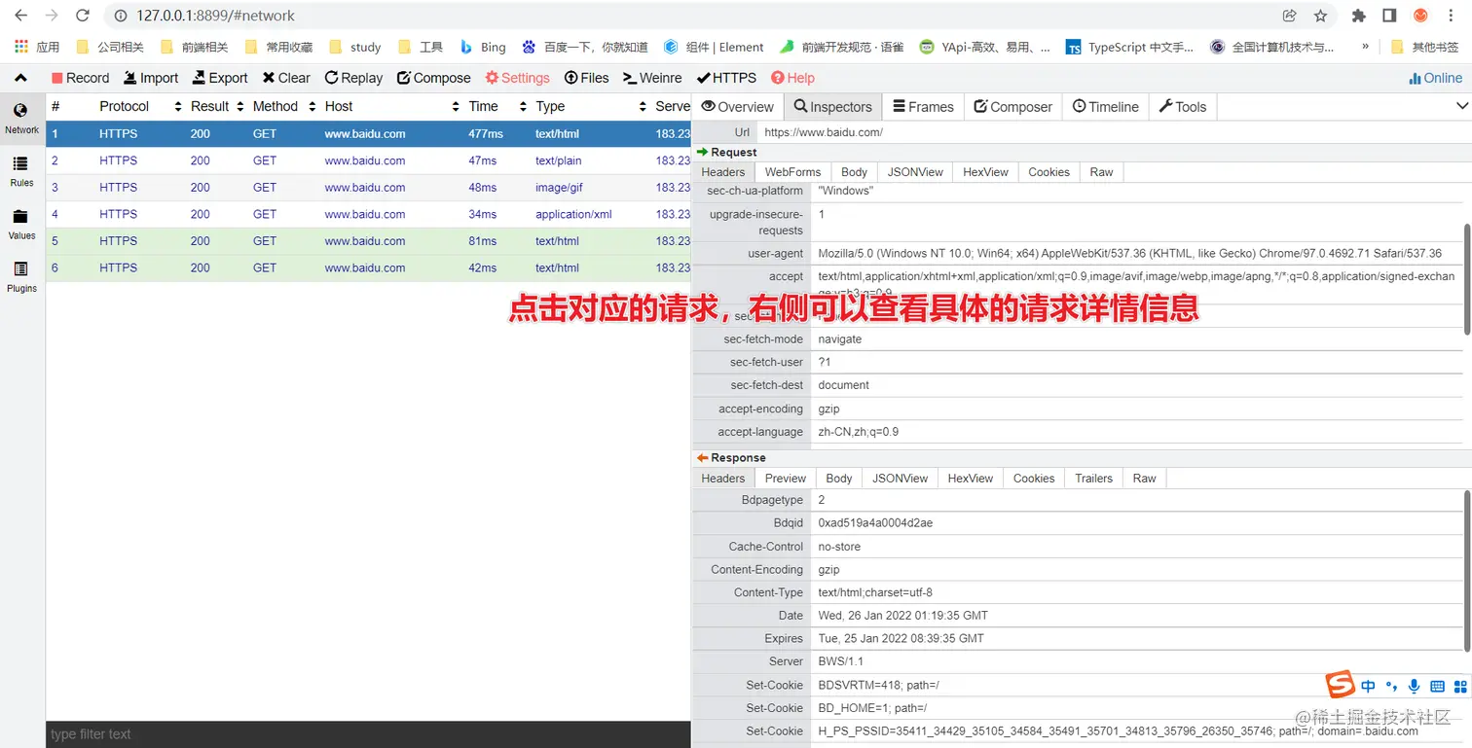Screen dimensions: 1472x748
Task: Switch to the Overview tab
Action: [x=737, y=107]
